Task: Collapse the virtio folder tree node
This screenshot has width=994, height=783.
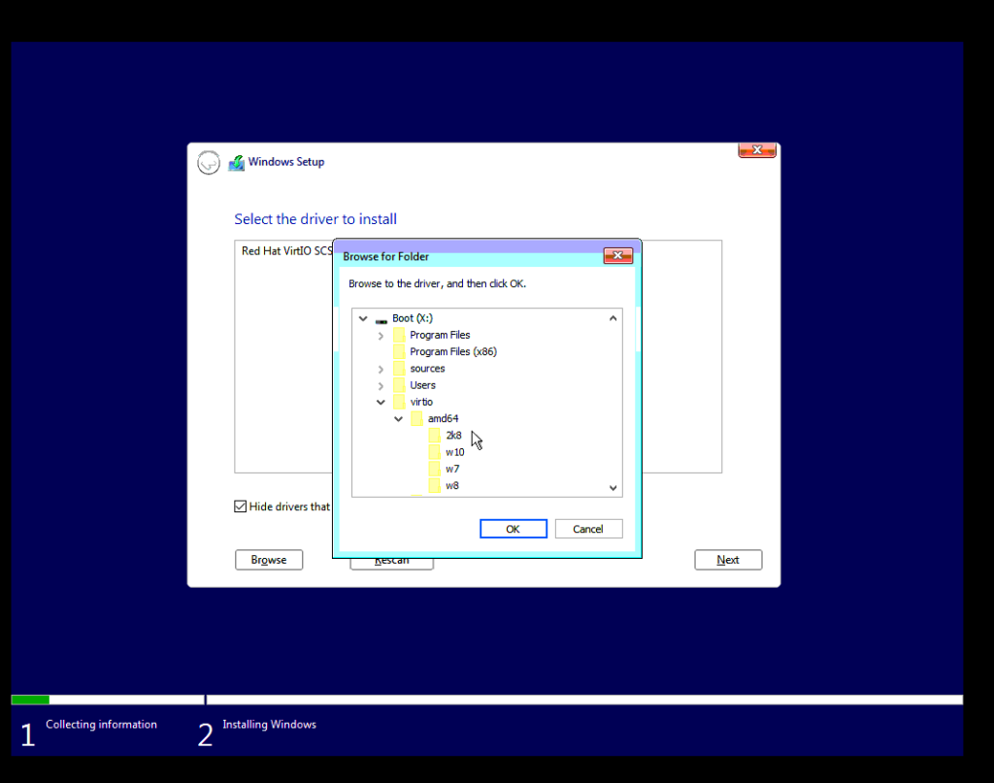Action: [x=381, y=402]
